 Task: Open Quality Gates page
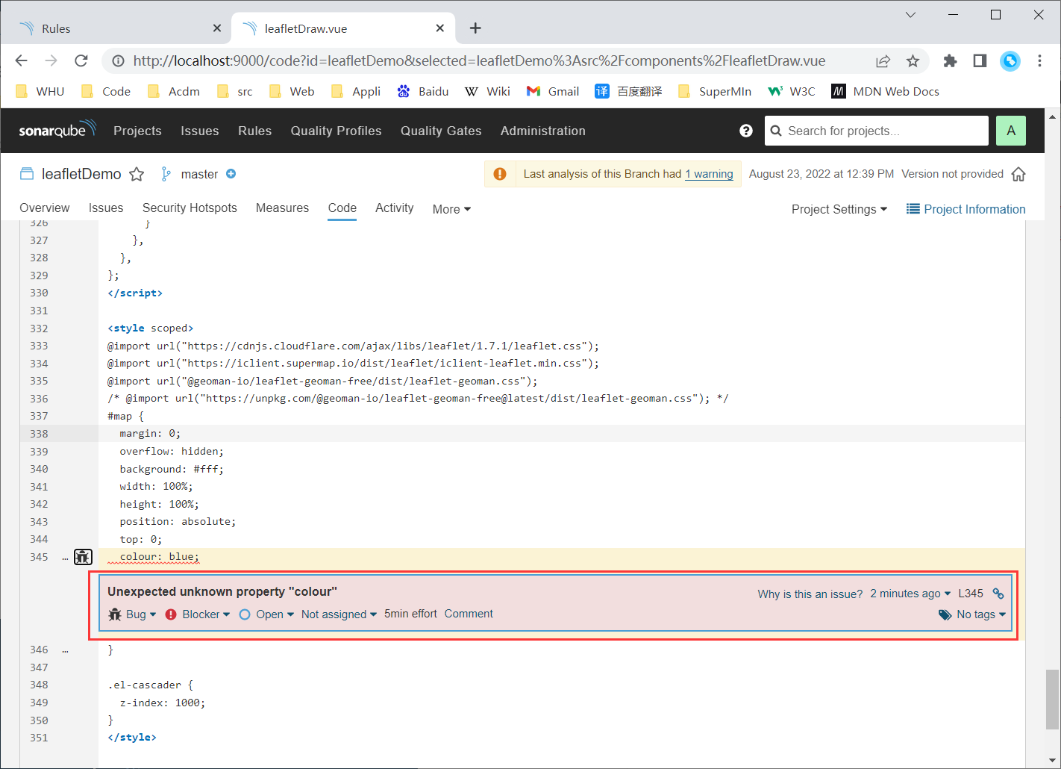(x=441, y=131)
